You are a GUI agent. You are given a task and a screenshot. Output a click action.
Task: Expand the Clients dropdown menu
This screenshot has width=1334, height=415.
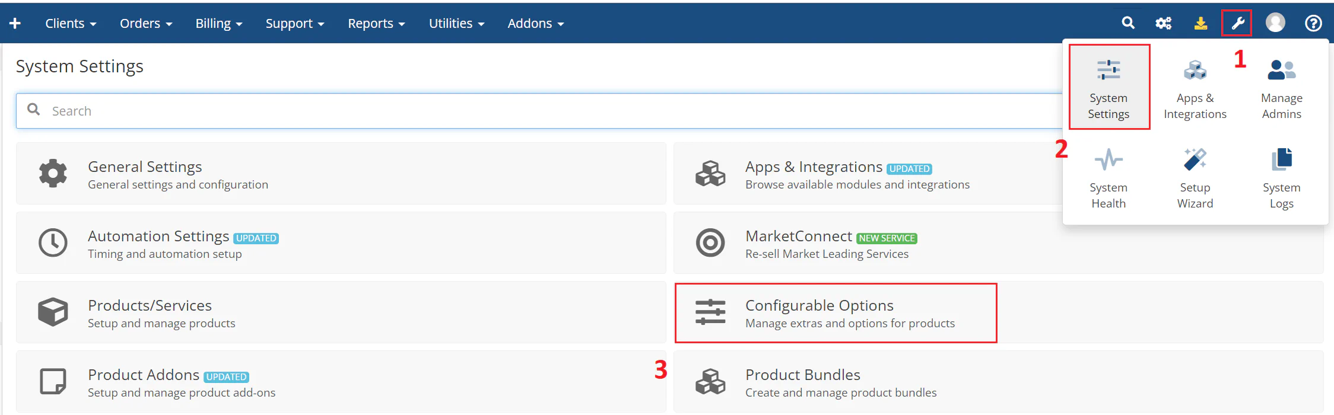(71, 23)
